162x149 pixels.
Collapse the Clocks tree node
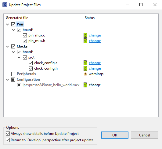click(x=8, y=46)
